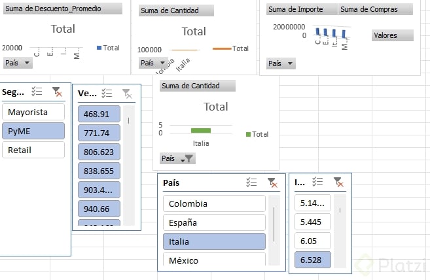The width and height of the screenshot is (430, 280).
Task: Toggle the PyME segment in the slicer
Action: point(33,131)
